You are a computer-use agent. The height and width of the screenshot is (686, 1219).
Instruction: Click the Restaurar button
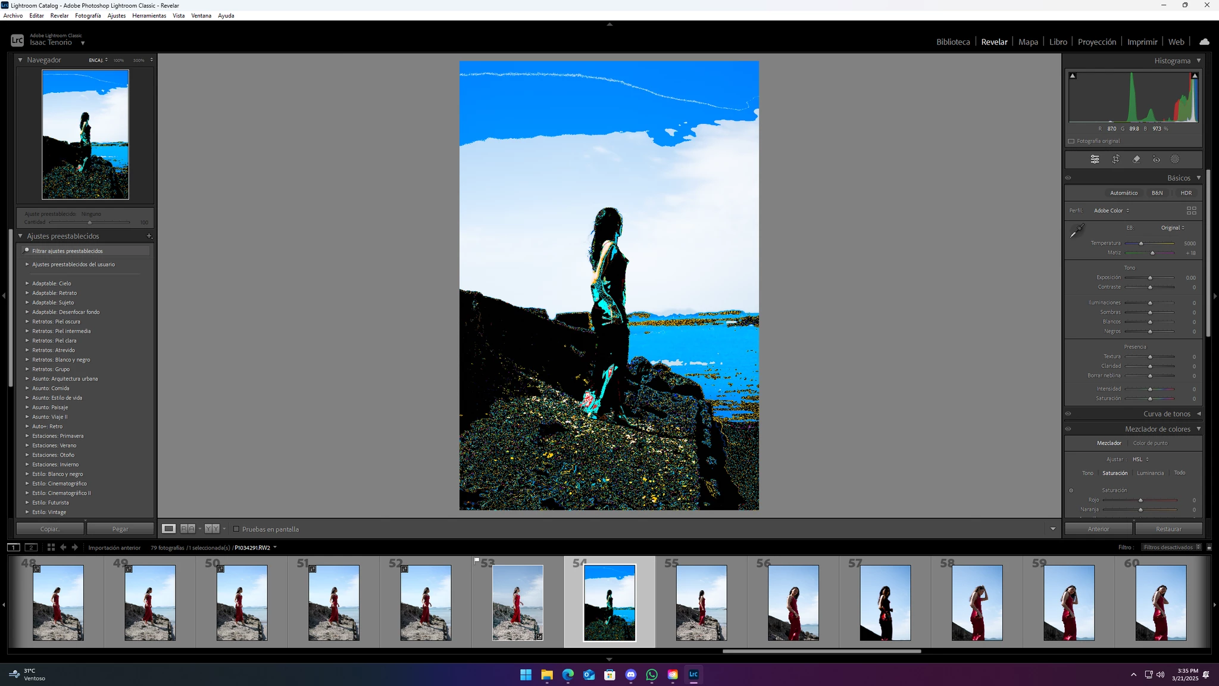(x=1168, y=529)
